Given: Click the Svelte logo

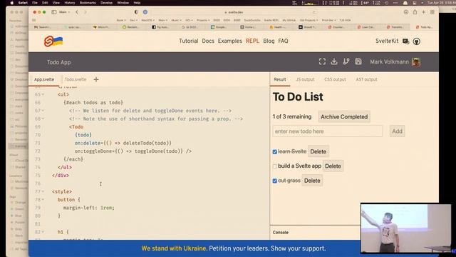Looking at the screenshot, I should pyautogui.click(x=53, y=41).
